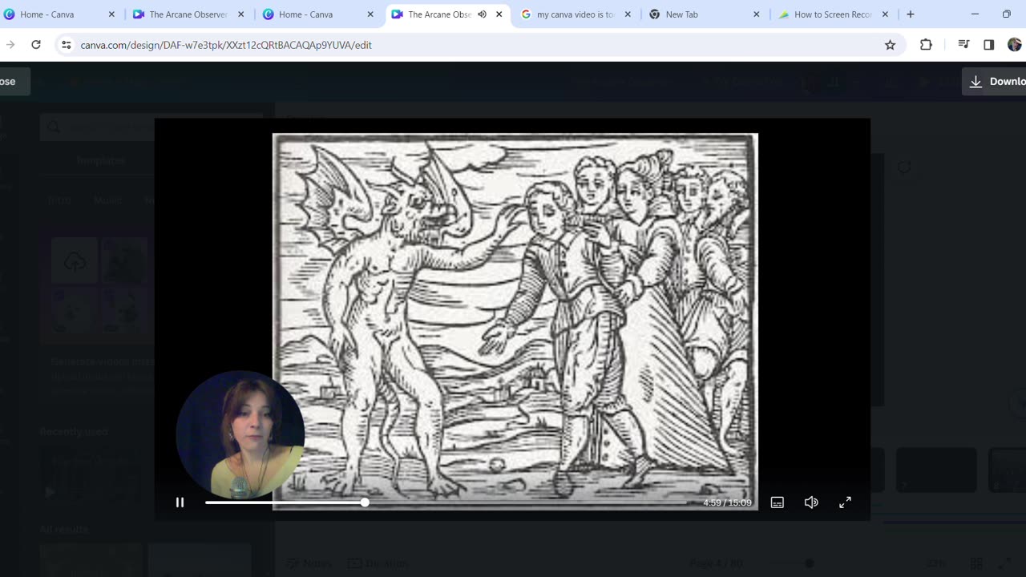
Task: Click the woodcut devil image in the video
Action: tap(515, 321)
